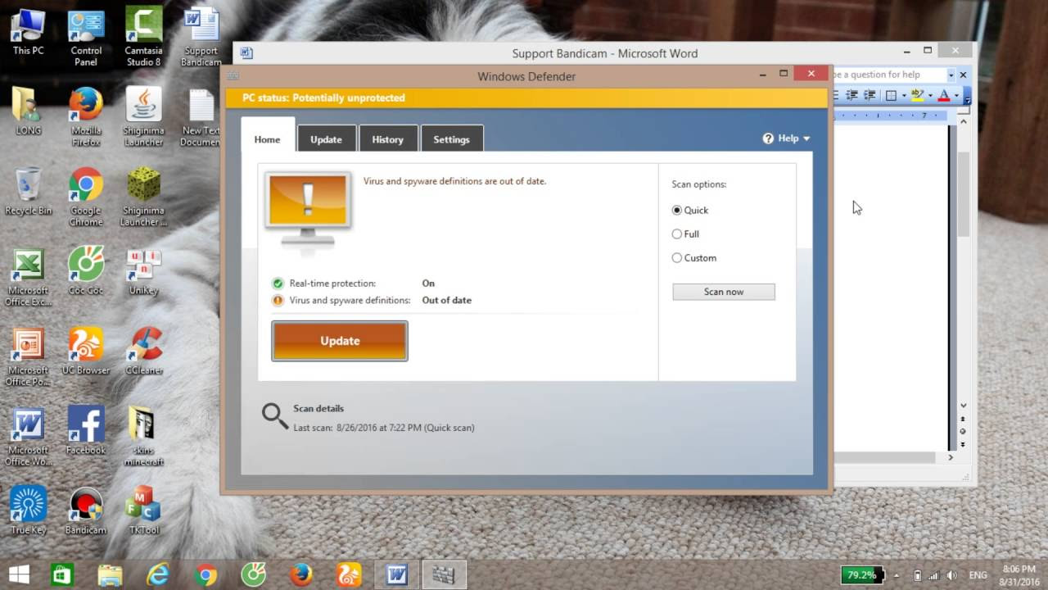Screen dimensions: 1048x590
Task: Click the 'PC status: Potentially unprotected' text
Action: [323, 98]
